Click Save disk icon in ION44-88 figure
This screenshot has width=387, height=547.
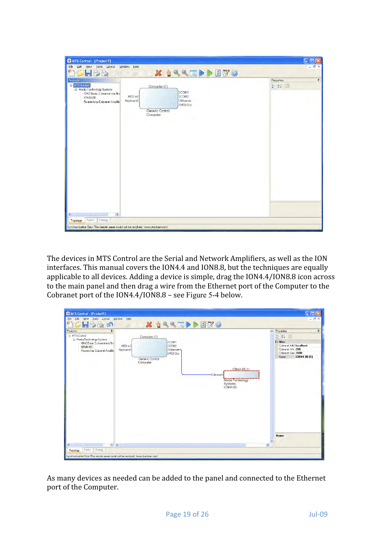[85, 325]
